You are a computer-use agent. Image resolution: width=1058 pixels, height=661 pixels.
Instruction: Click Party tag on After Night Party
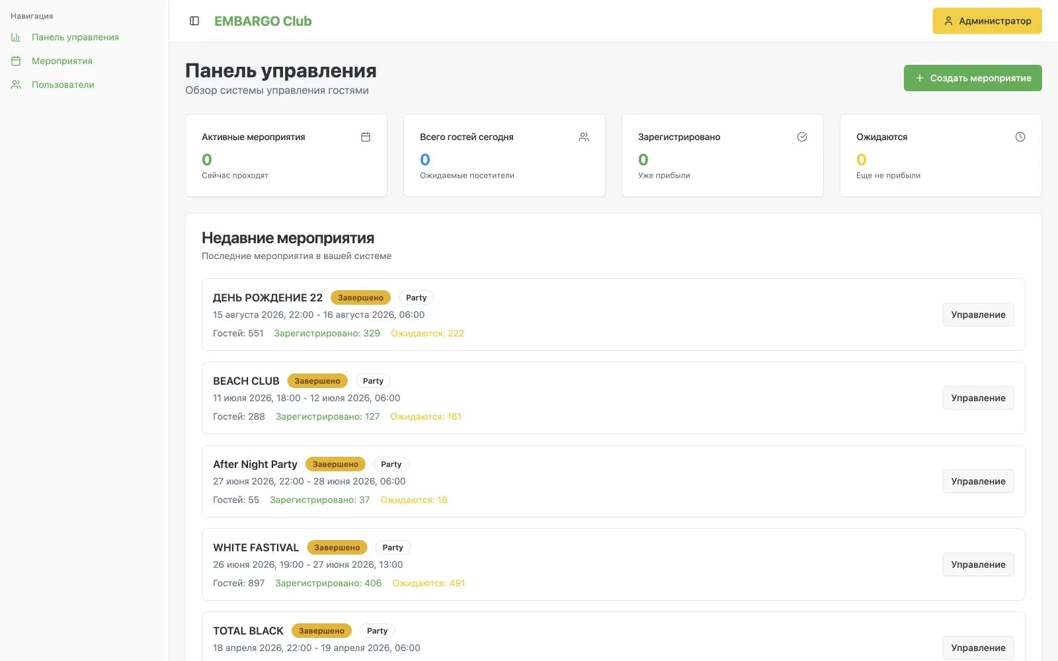click(391, 464)
